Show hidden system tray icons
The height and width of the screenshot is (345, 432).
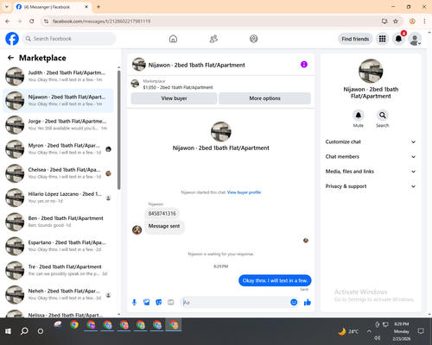pos(369,331)
